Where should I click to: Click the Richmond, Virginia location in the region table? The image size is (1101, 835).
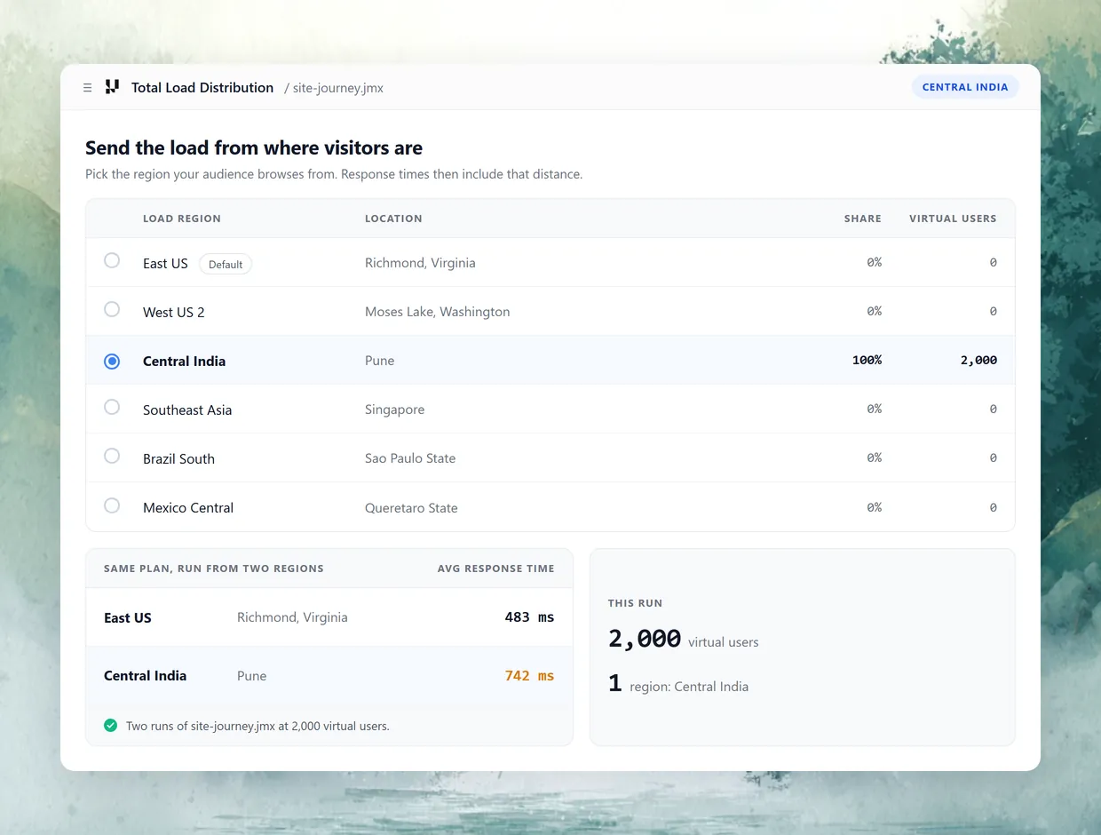click(420, 263)
